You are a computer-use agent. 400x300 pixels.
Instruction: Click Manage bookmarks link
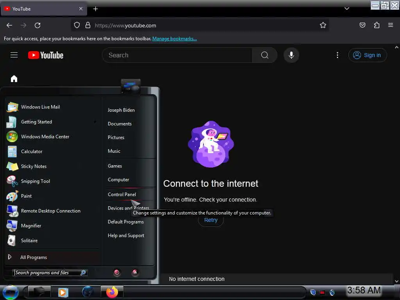coord(175,39)
